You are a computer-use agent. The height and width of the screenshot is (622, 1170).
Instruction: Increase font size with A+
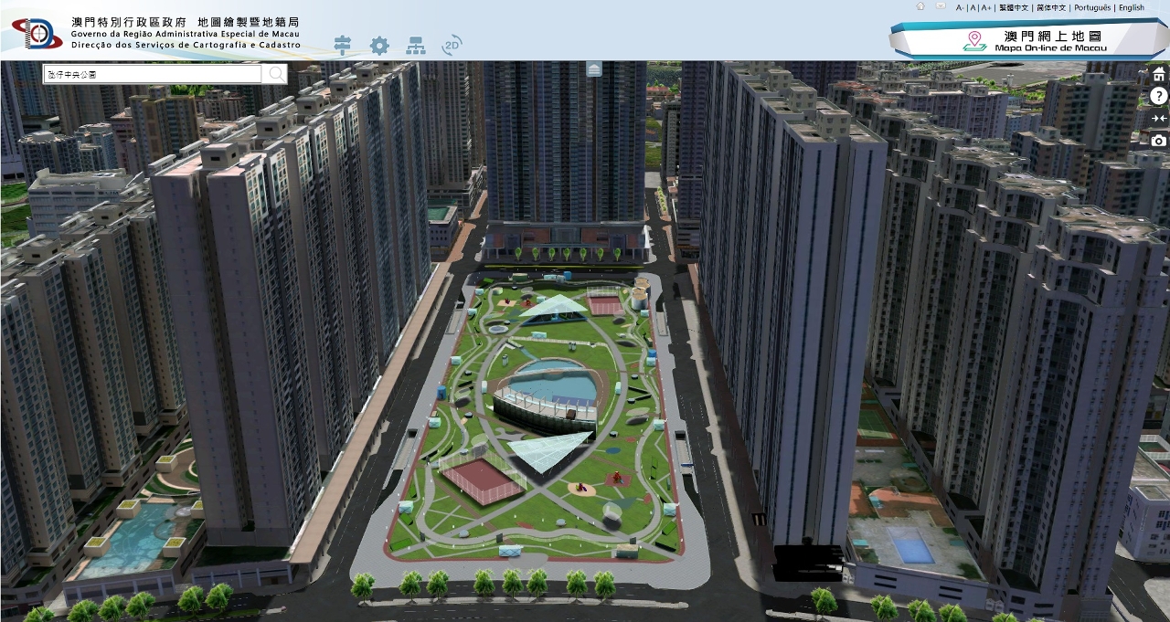point(985,8)
